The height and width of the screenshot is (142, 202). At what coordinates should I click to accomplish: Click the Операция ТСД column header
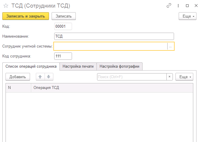tap(112, 88)
